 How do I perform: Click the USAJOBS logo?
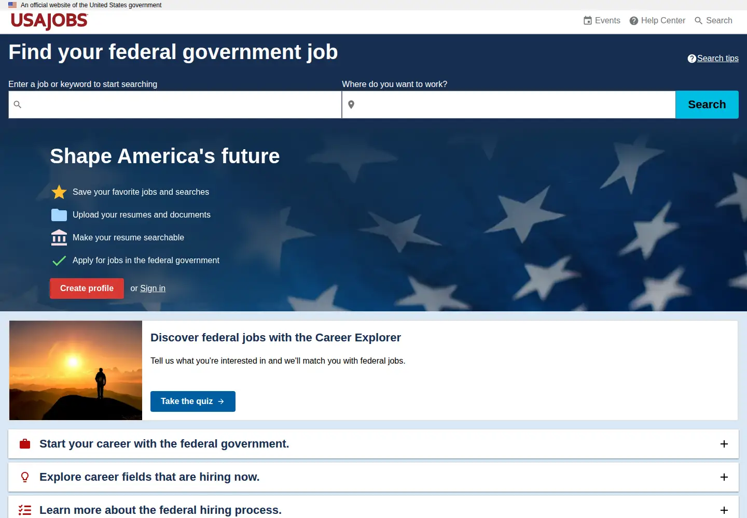coord(49,21)
